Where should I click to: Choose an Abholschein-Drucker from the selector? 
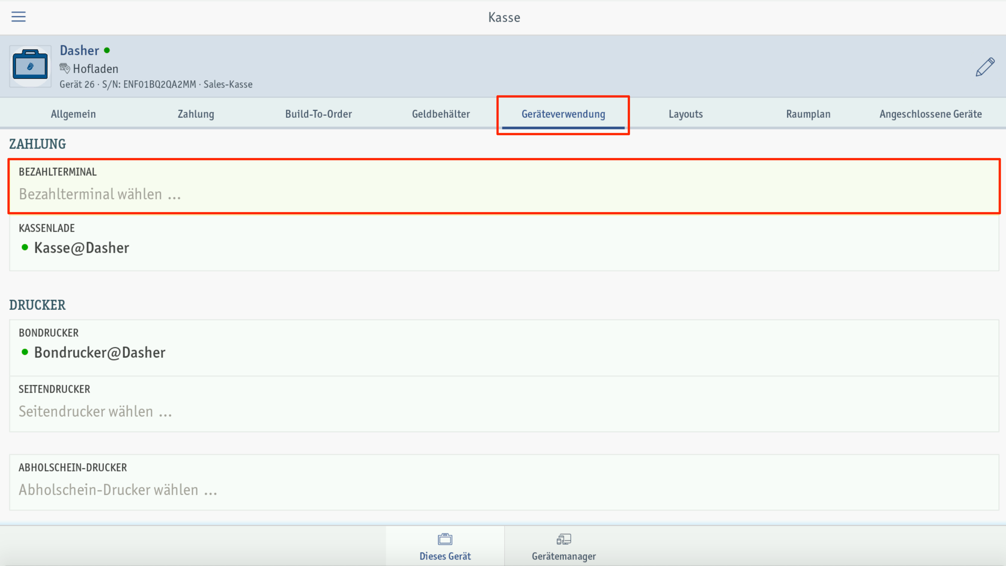pyautogui.click(x=504, y=482)
